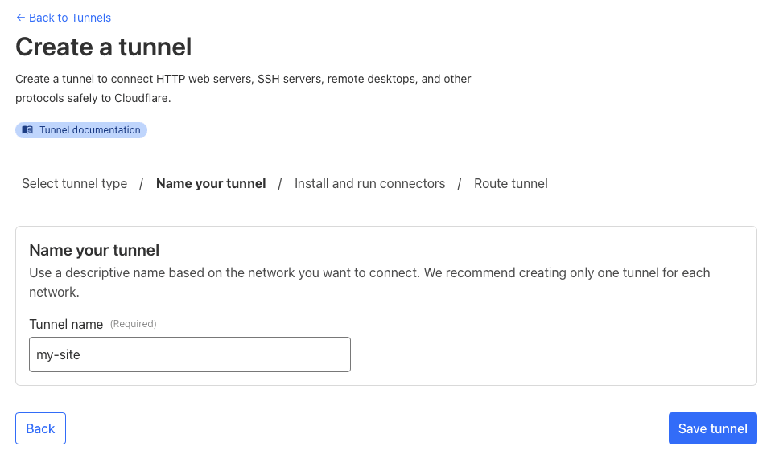The image size is (775, 471).
Task: Open the Back to Tunnels link
Action: [x=69, y=18]
